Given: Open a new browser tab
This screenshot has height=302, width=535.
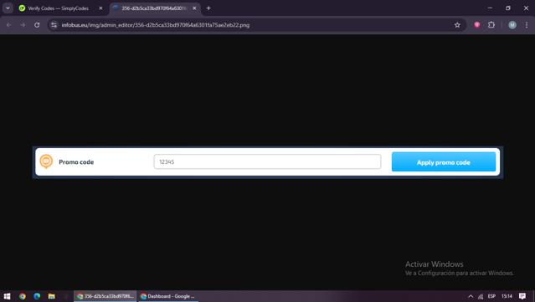Looking at the screenshot, I should 208,8.
